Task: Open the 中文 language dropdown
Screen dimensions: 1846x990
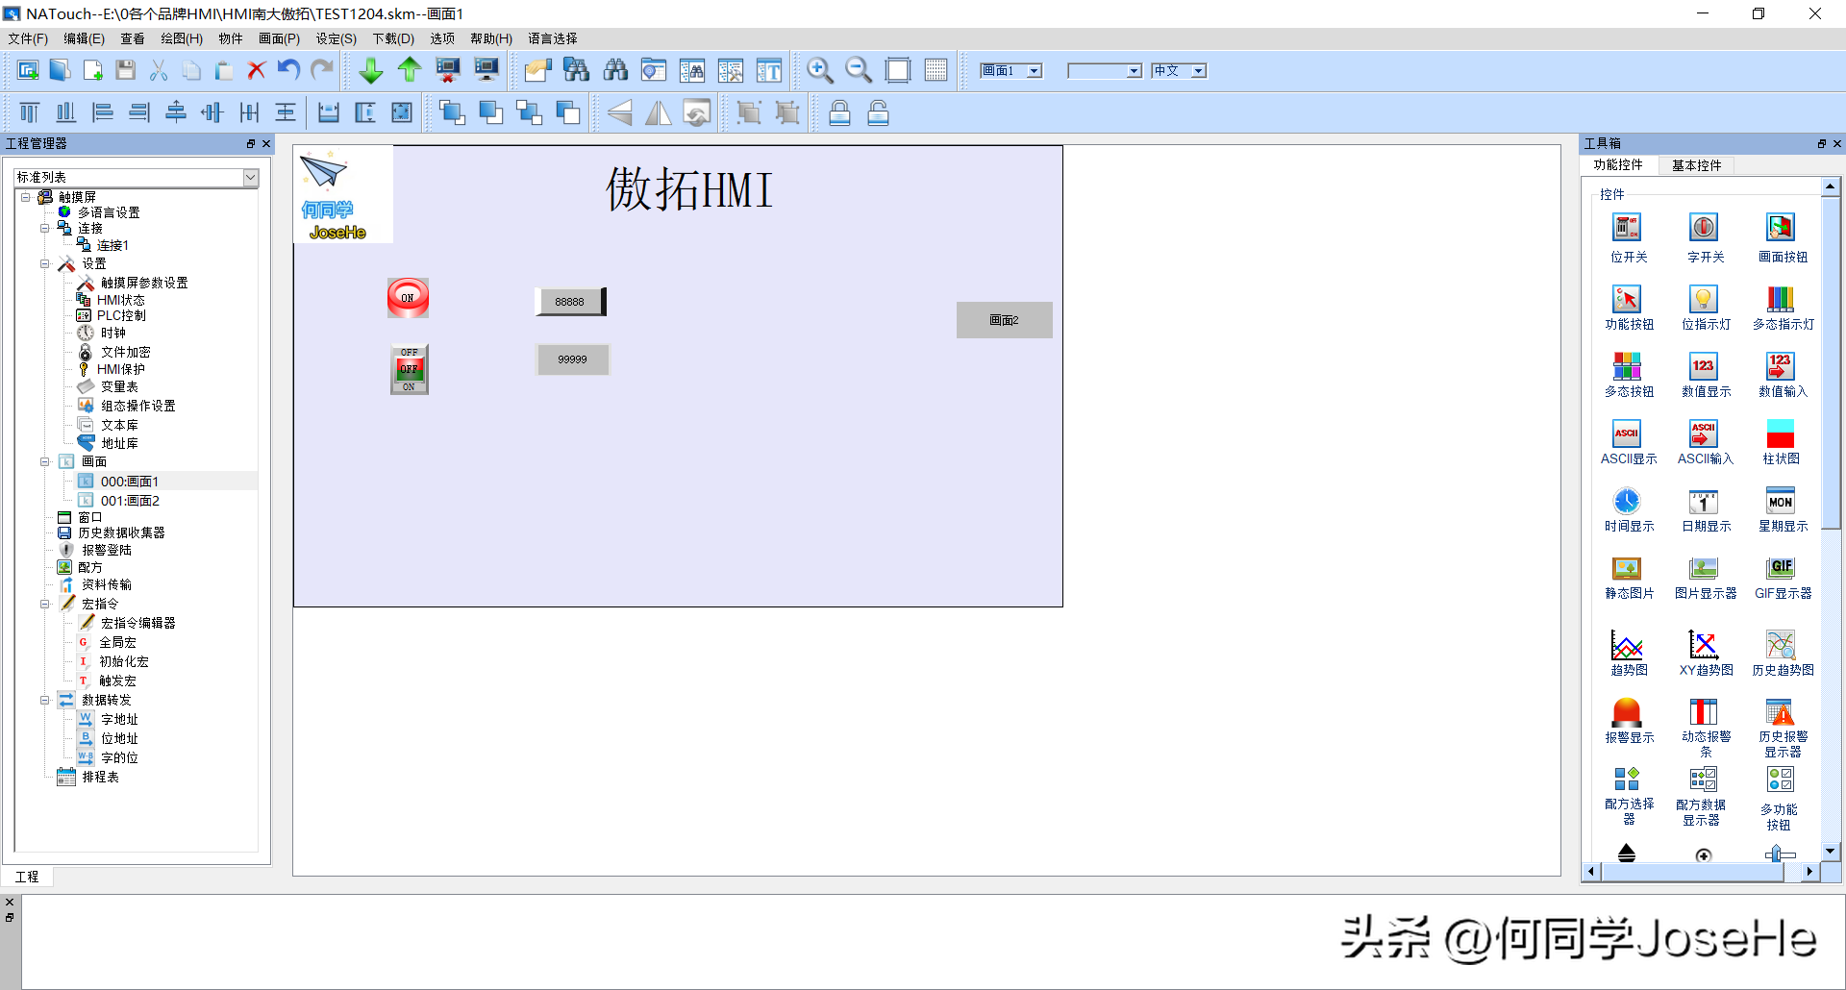Action: coord(1198,71)
